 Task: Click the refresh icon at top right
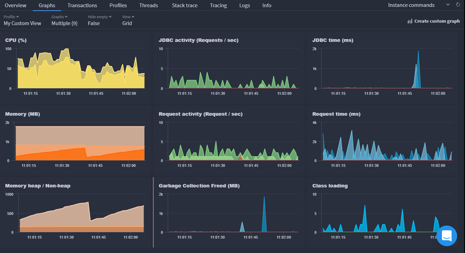458,5
